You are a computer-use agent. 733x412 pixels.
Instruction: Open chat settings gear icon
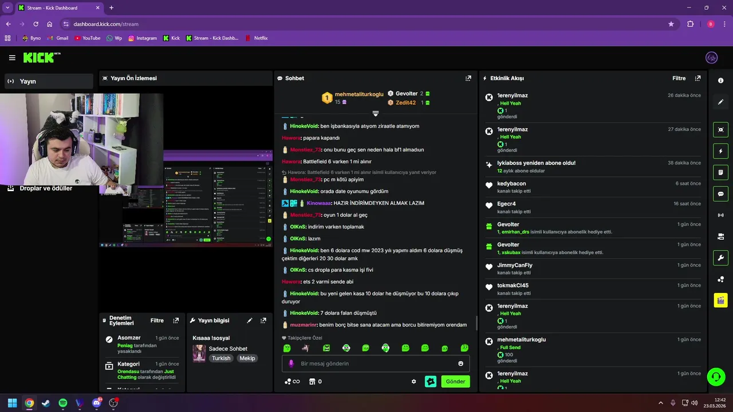pos(414,382)
